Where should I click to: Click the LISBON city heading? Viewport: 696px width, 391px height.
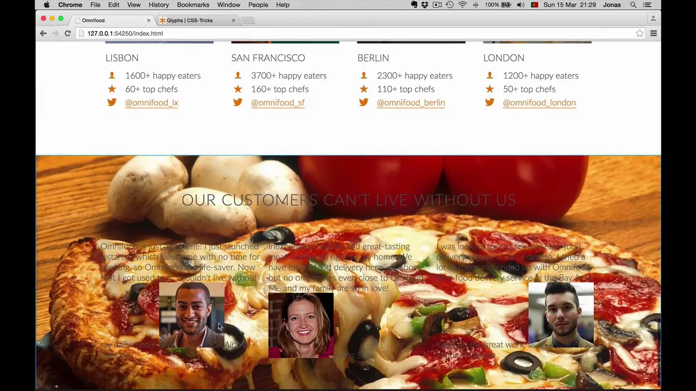[x=122, y=58]
